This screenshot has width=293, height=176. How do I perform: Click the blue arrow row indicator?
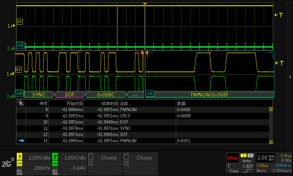[x=21, y=141]
